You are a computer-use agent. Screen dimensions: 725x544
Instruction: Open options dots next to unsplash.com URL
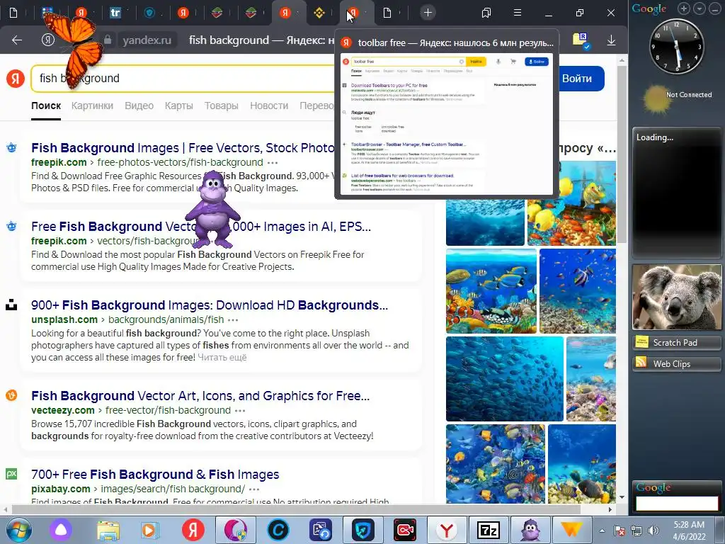233,319
